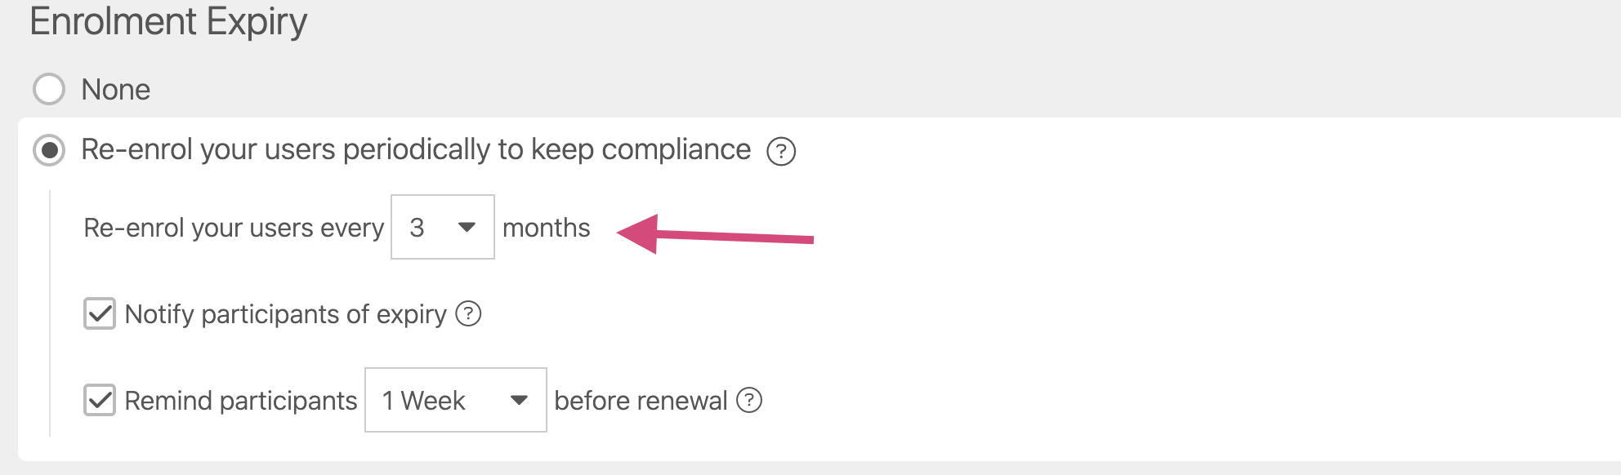Screen dimensions: 1621x475
Task: Click the 'before renewal' text
Action: click(641, 401)
